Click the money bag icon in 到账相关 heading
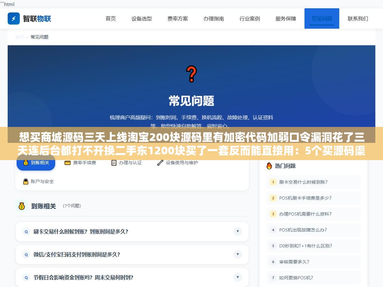This screenshot has width=383, height=287. [x=22, y=206]
